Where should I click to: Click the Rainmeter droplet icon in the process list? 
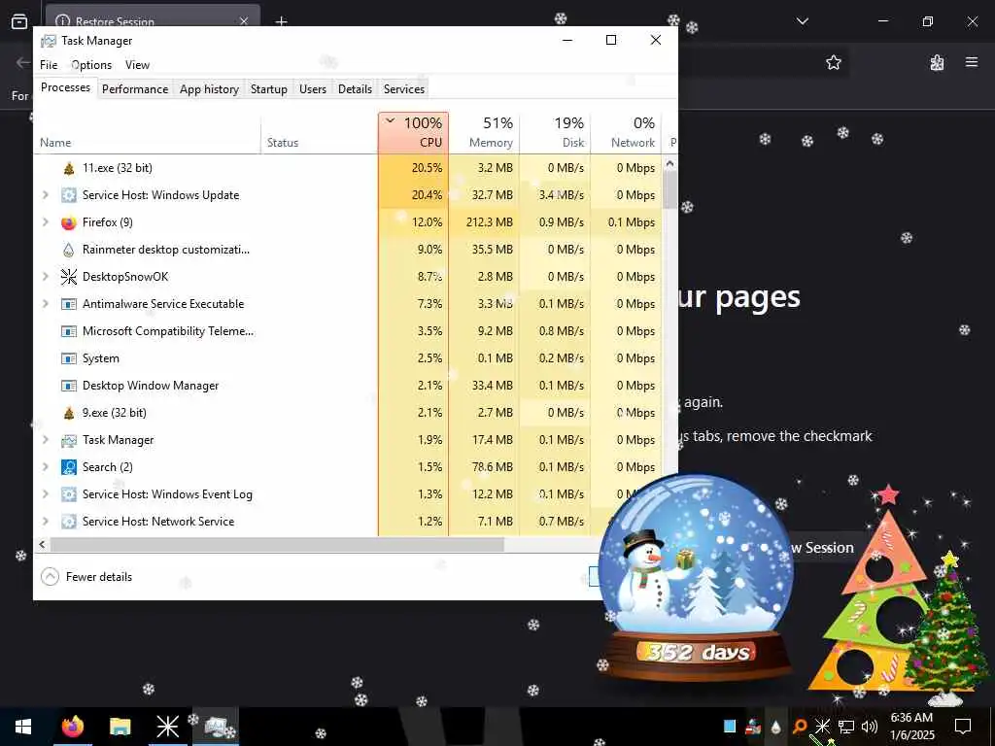click(69, 250)
